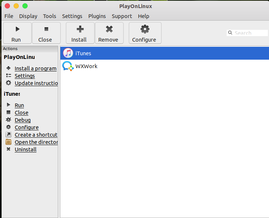Open the Settings menu
Screen dimensions: 269x218
click(x=72, y=16)
